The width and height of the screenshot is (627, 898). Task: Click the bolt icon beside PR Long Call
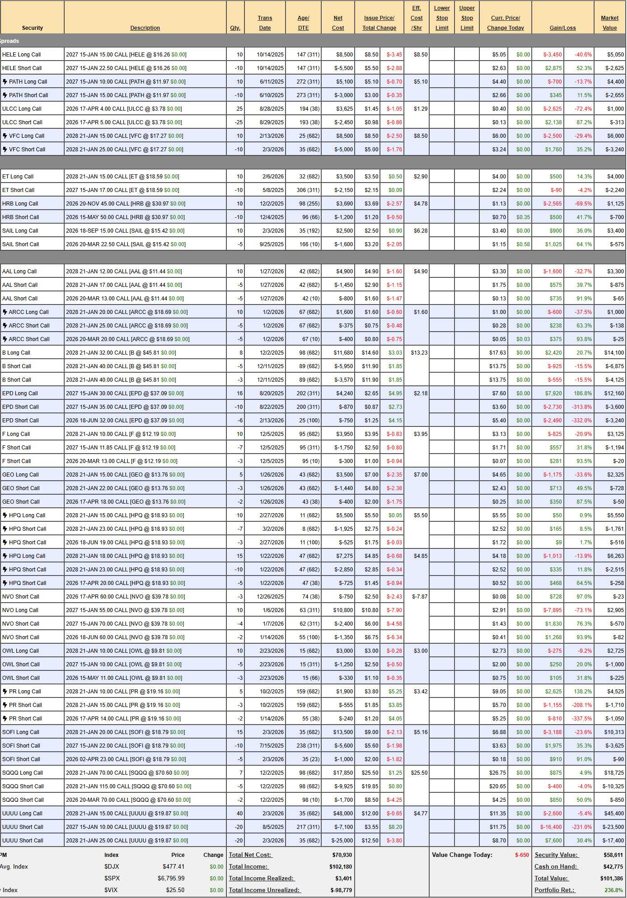tap(5, 692)
